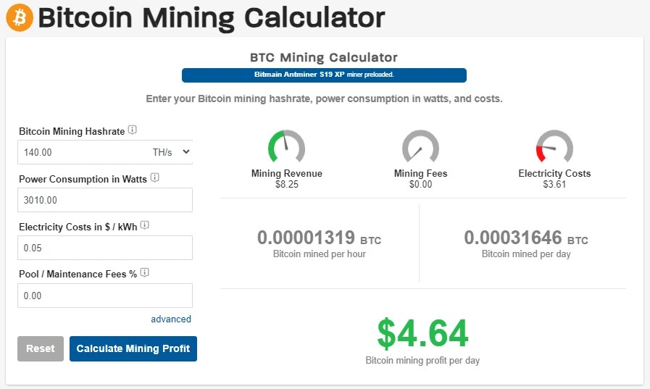The image size is (650, 389).
Task: Click the Bitmain Antminer S19 XP preloaded banner
Action: point(324,75)
